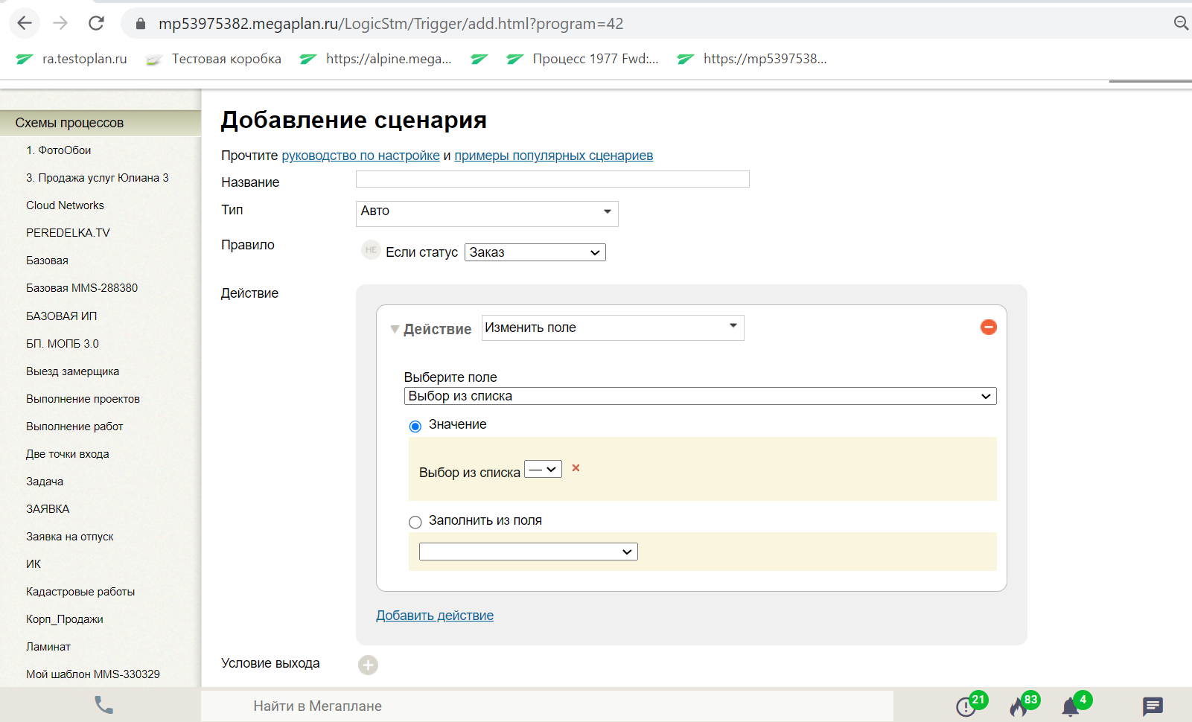Open the БП. МОПБ 3.0 scheme
Viewport: 1192px width, 722px height.
click(63, 344)
